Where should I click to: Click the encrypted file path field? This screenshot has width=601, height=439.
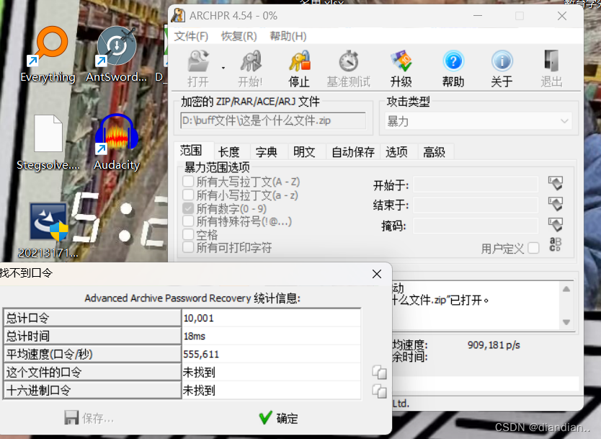pyautogui.click(x=273, y=121)
